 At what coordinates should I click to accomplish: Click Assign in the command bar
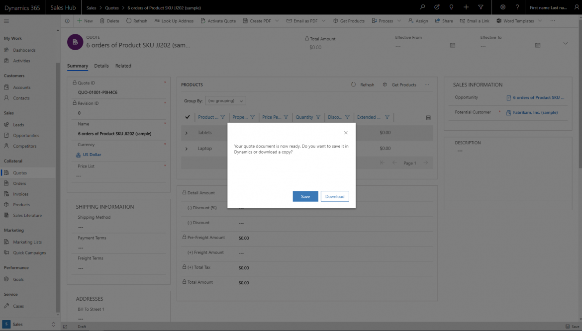(x=418, y=21)
